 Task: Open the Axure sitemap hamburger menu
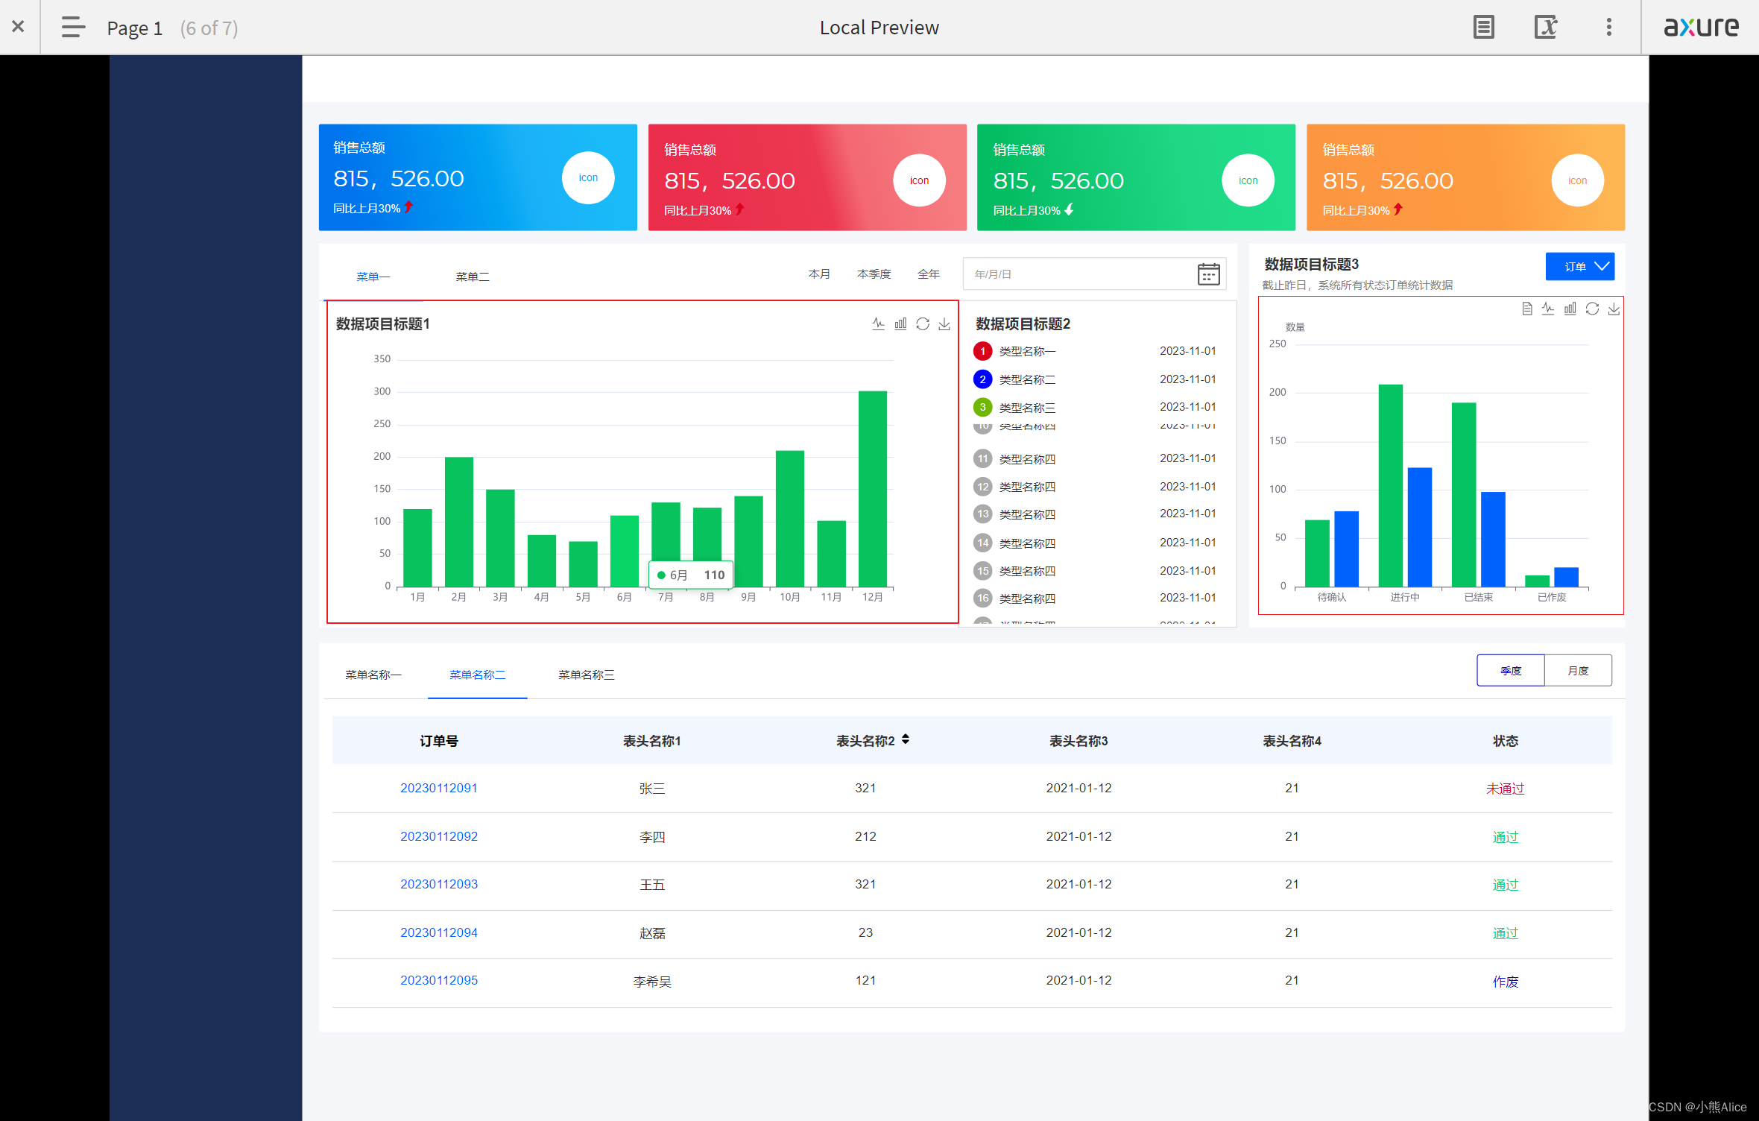[73, 28]
